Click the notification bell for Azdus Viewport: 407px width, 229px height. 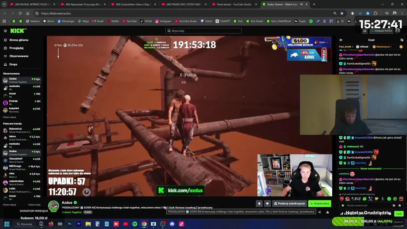point(259,204)
